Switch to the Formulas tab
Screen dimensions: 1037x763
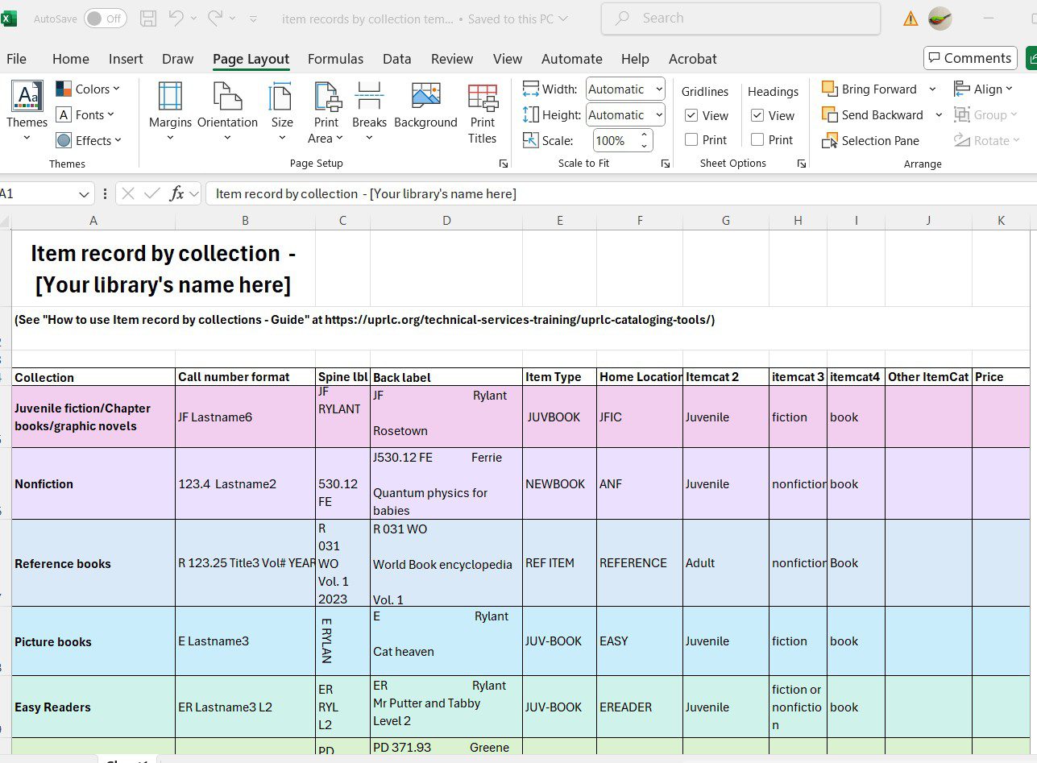pyautogui.click(x=335, y=58)
